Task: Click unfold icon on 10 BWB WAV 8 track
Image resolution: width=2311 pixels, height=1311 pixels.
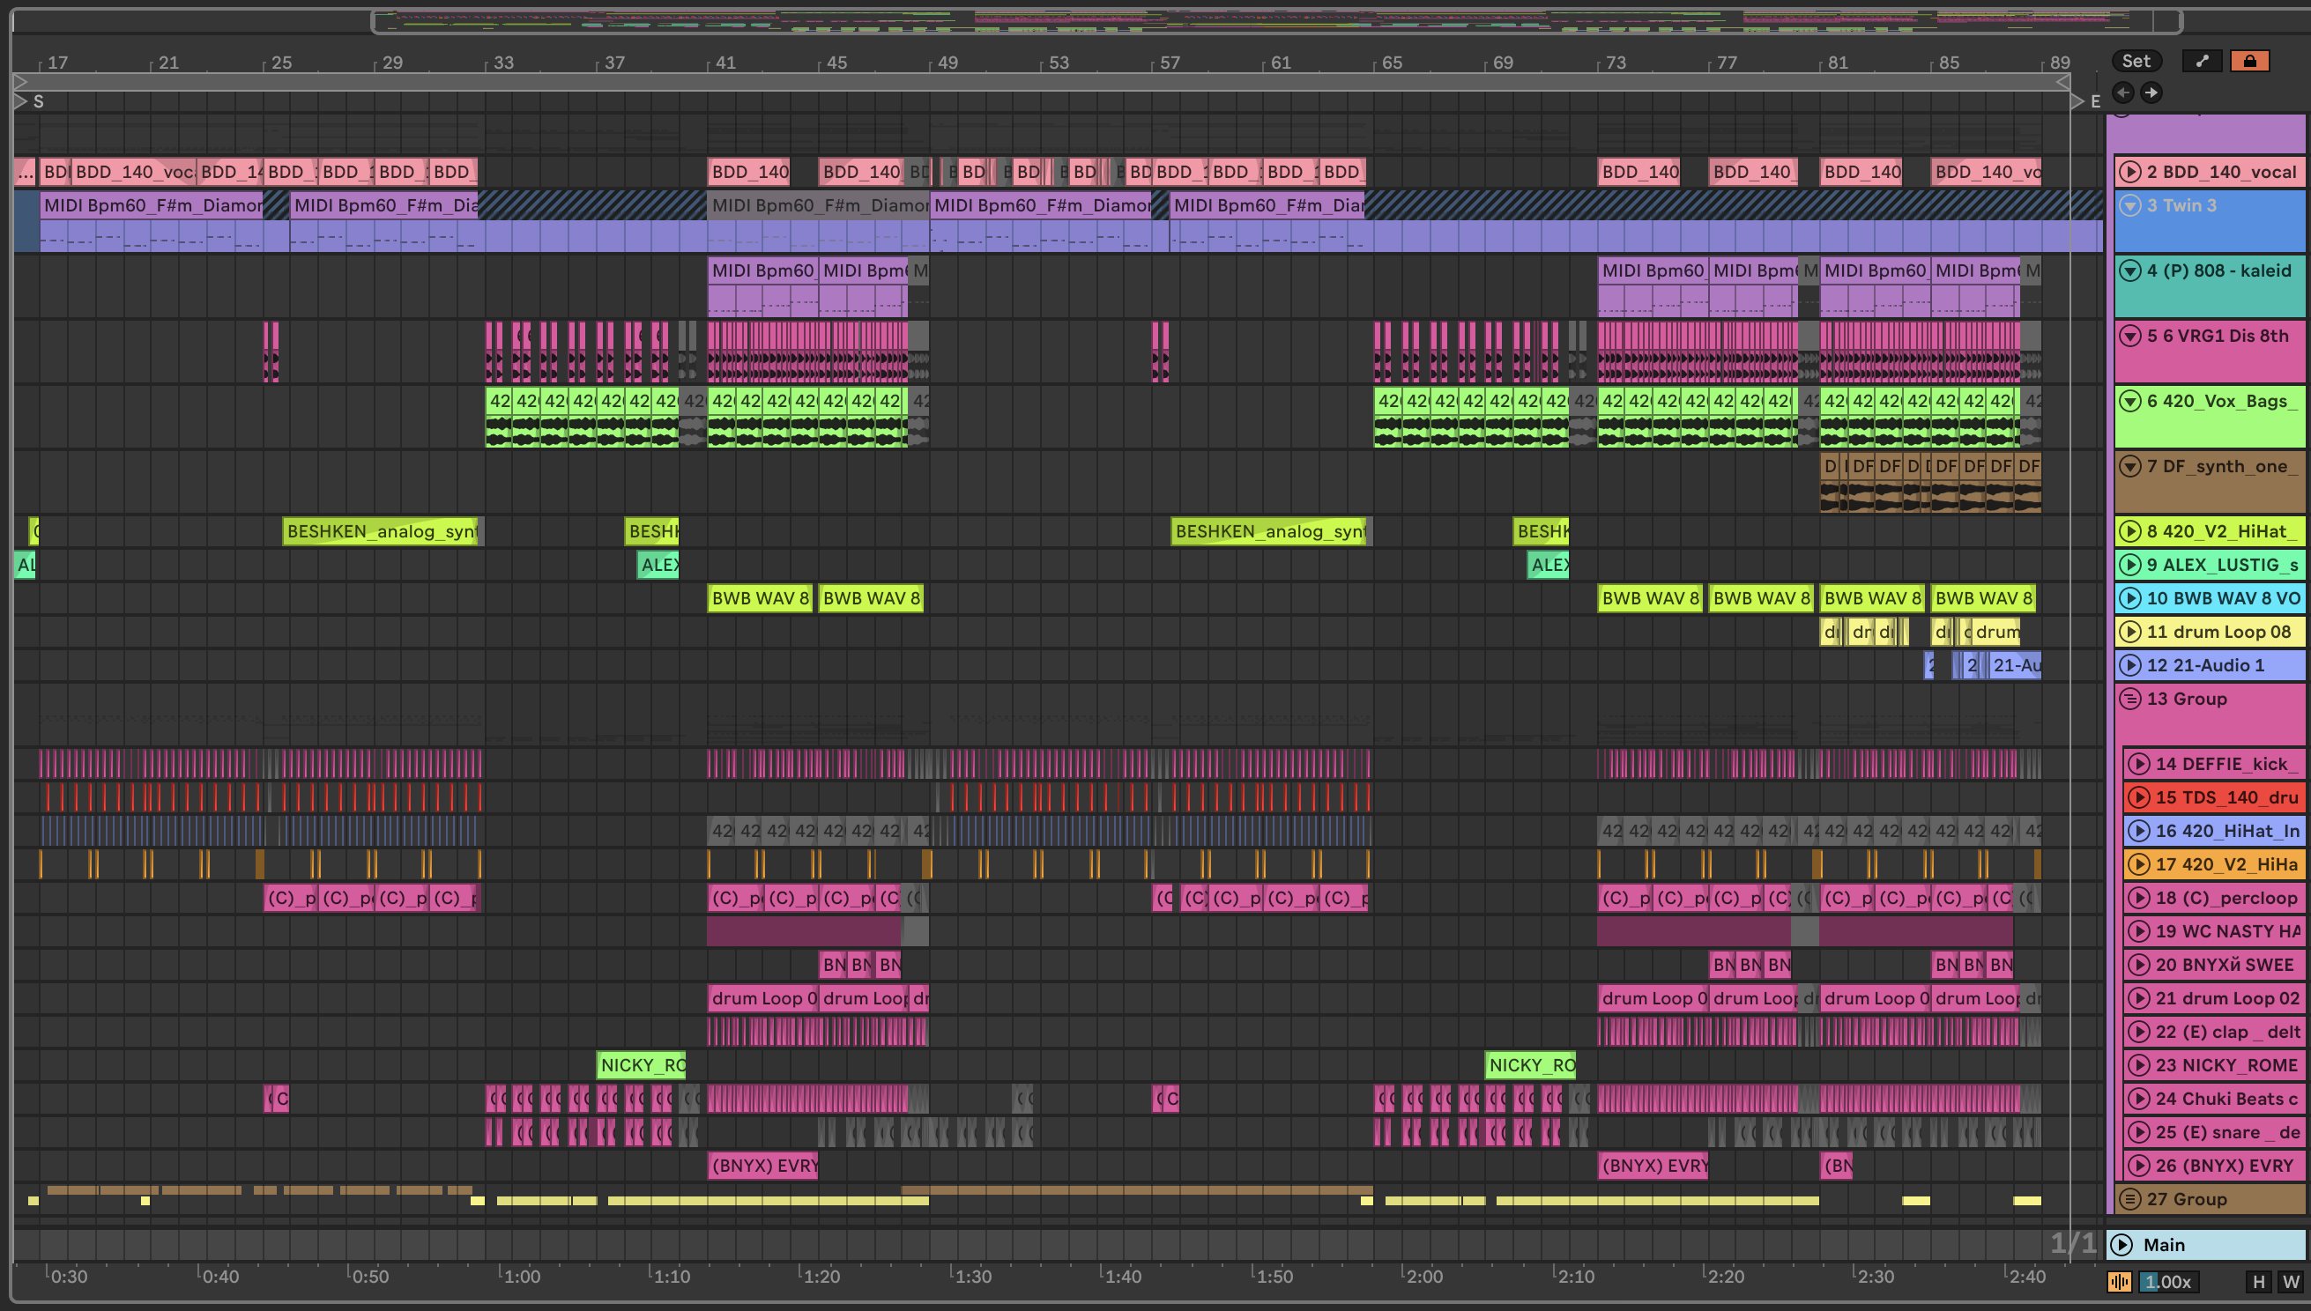Action: click(2130, 598)
